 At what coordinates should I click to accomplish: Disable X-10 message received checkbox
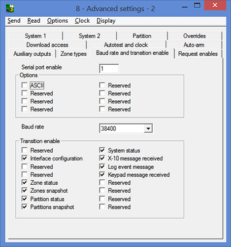point(102,159)
